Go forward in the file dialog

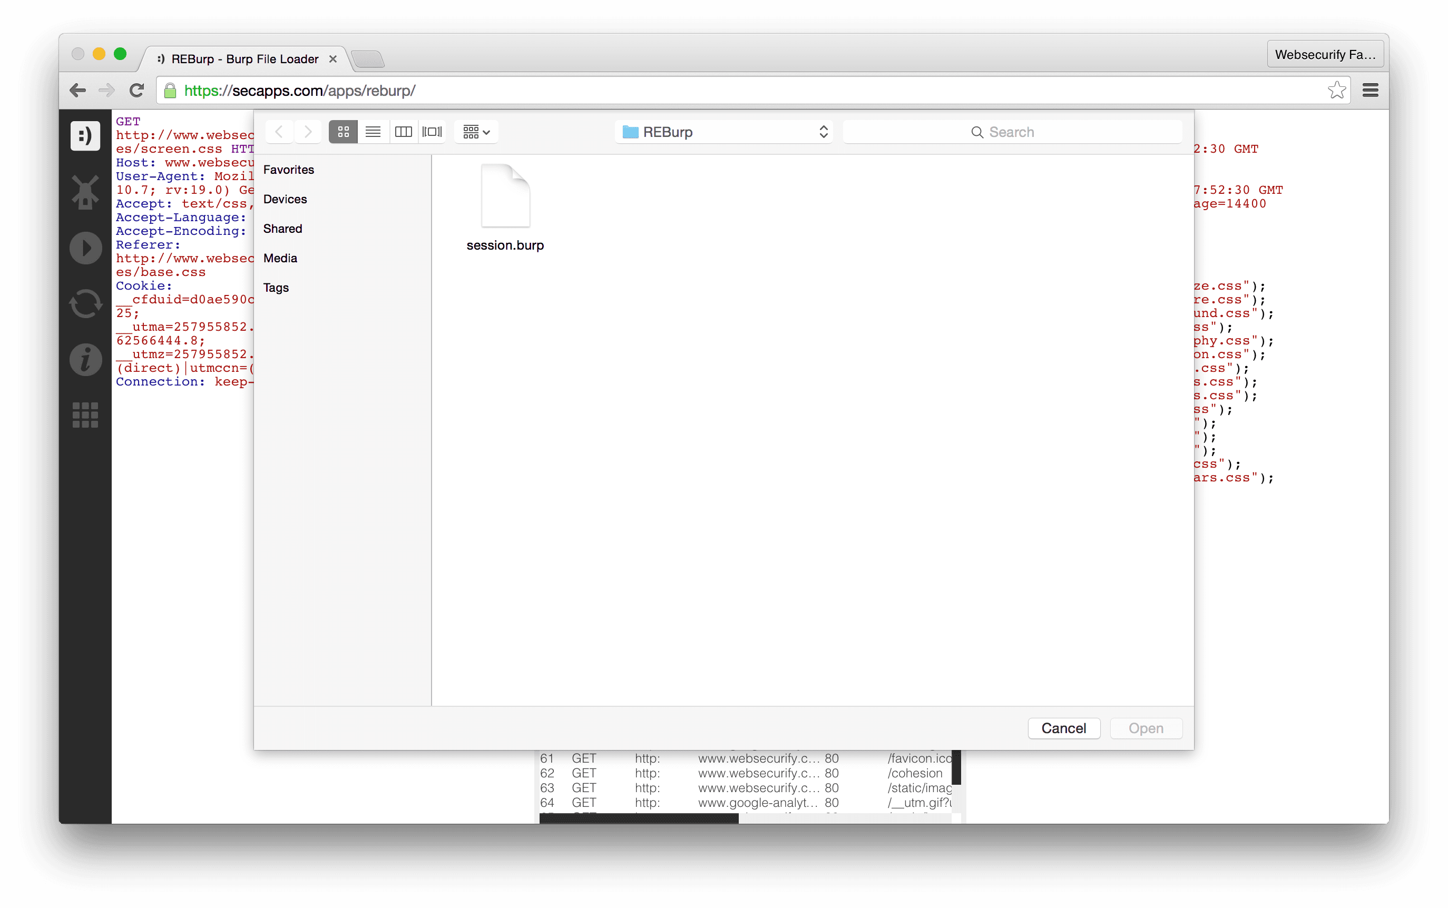(x=308, y=132)
